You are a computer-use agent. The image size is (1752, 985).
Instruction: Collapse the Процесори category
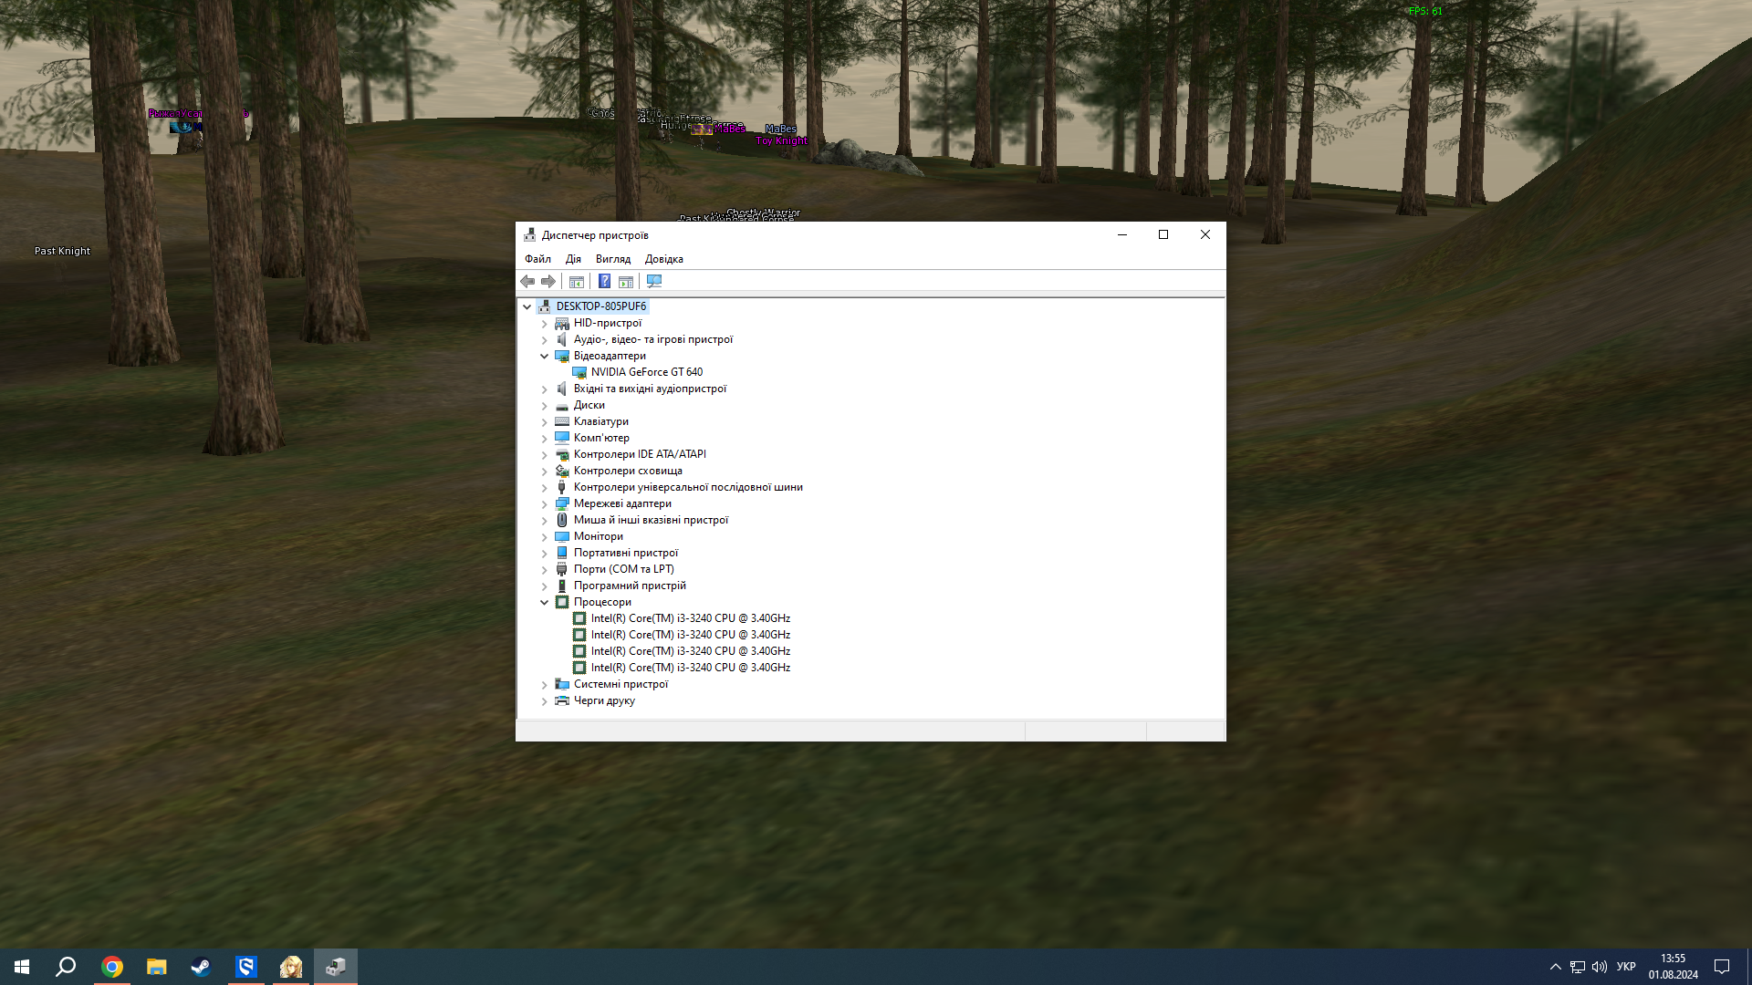[545, 602]
